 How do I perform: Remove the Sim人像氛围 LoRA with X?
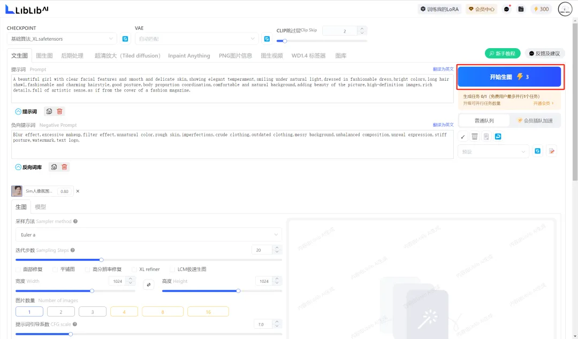[78, 191]
